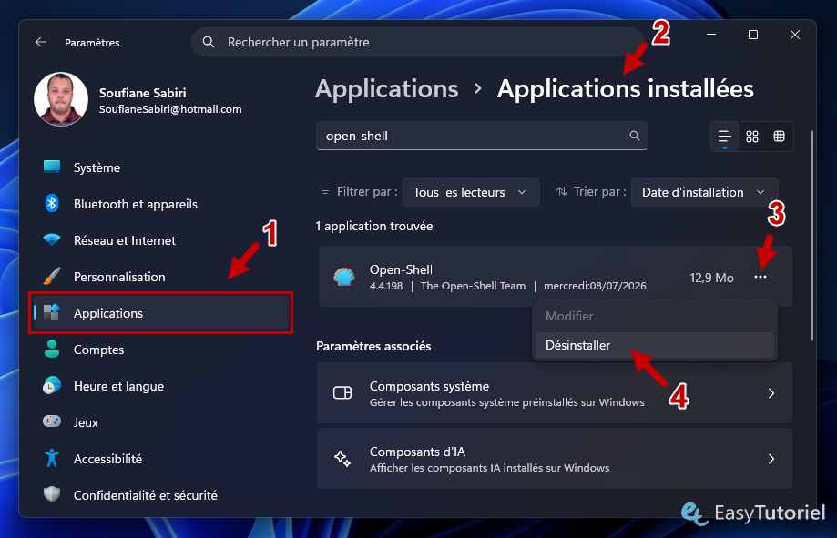Click the 1 application trouvée text
Image resolution: width=837 pixels, height=538 pixels.
click(374, 226)
